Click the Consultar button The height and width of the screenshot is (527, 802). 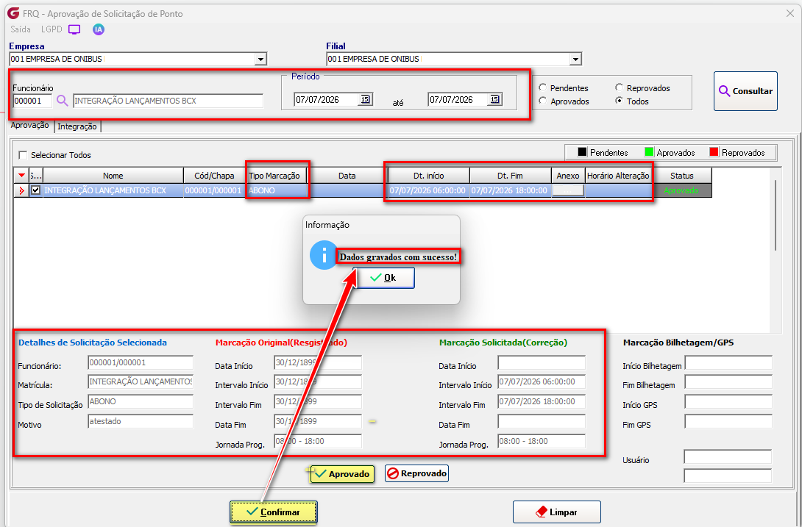pyautogui.click(x=745, y=91)
